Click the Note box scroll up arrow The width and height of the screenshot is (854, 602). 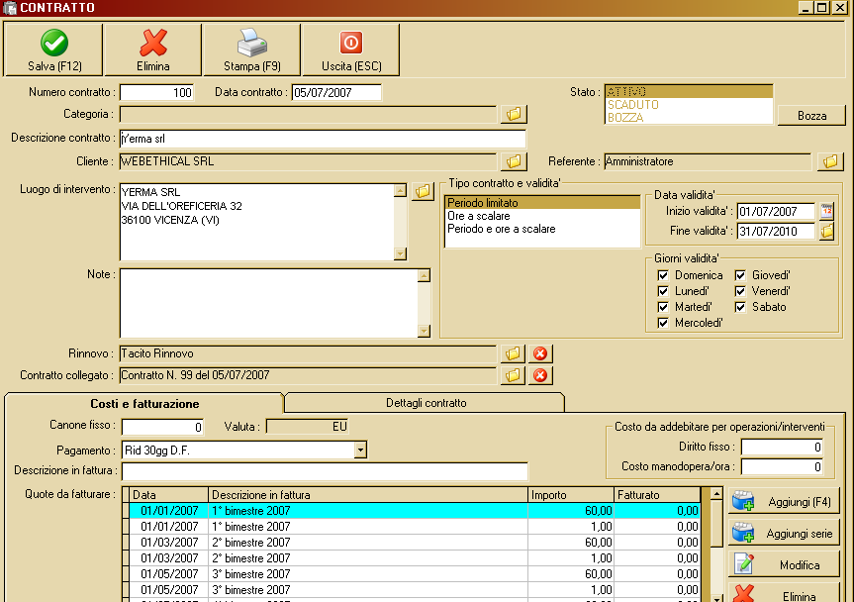(x=424, y=275)
